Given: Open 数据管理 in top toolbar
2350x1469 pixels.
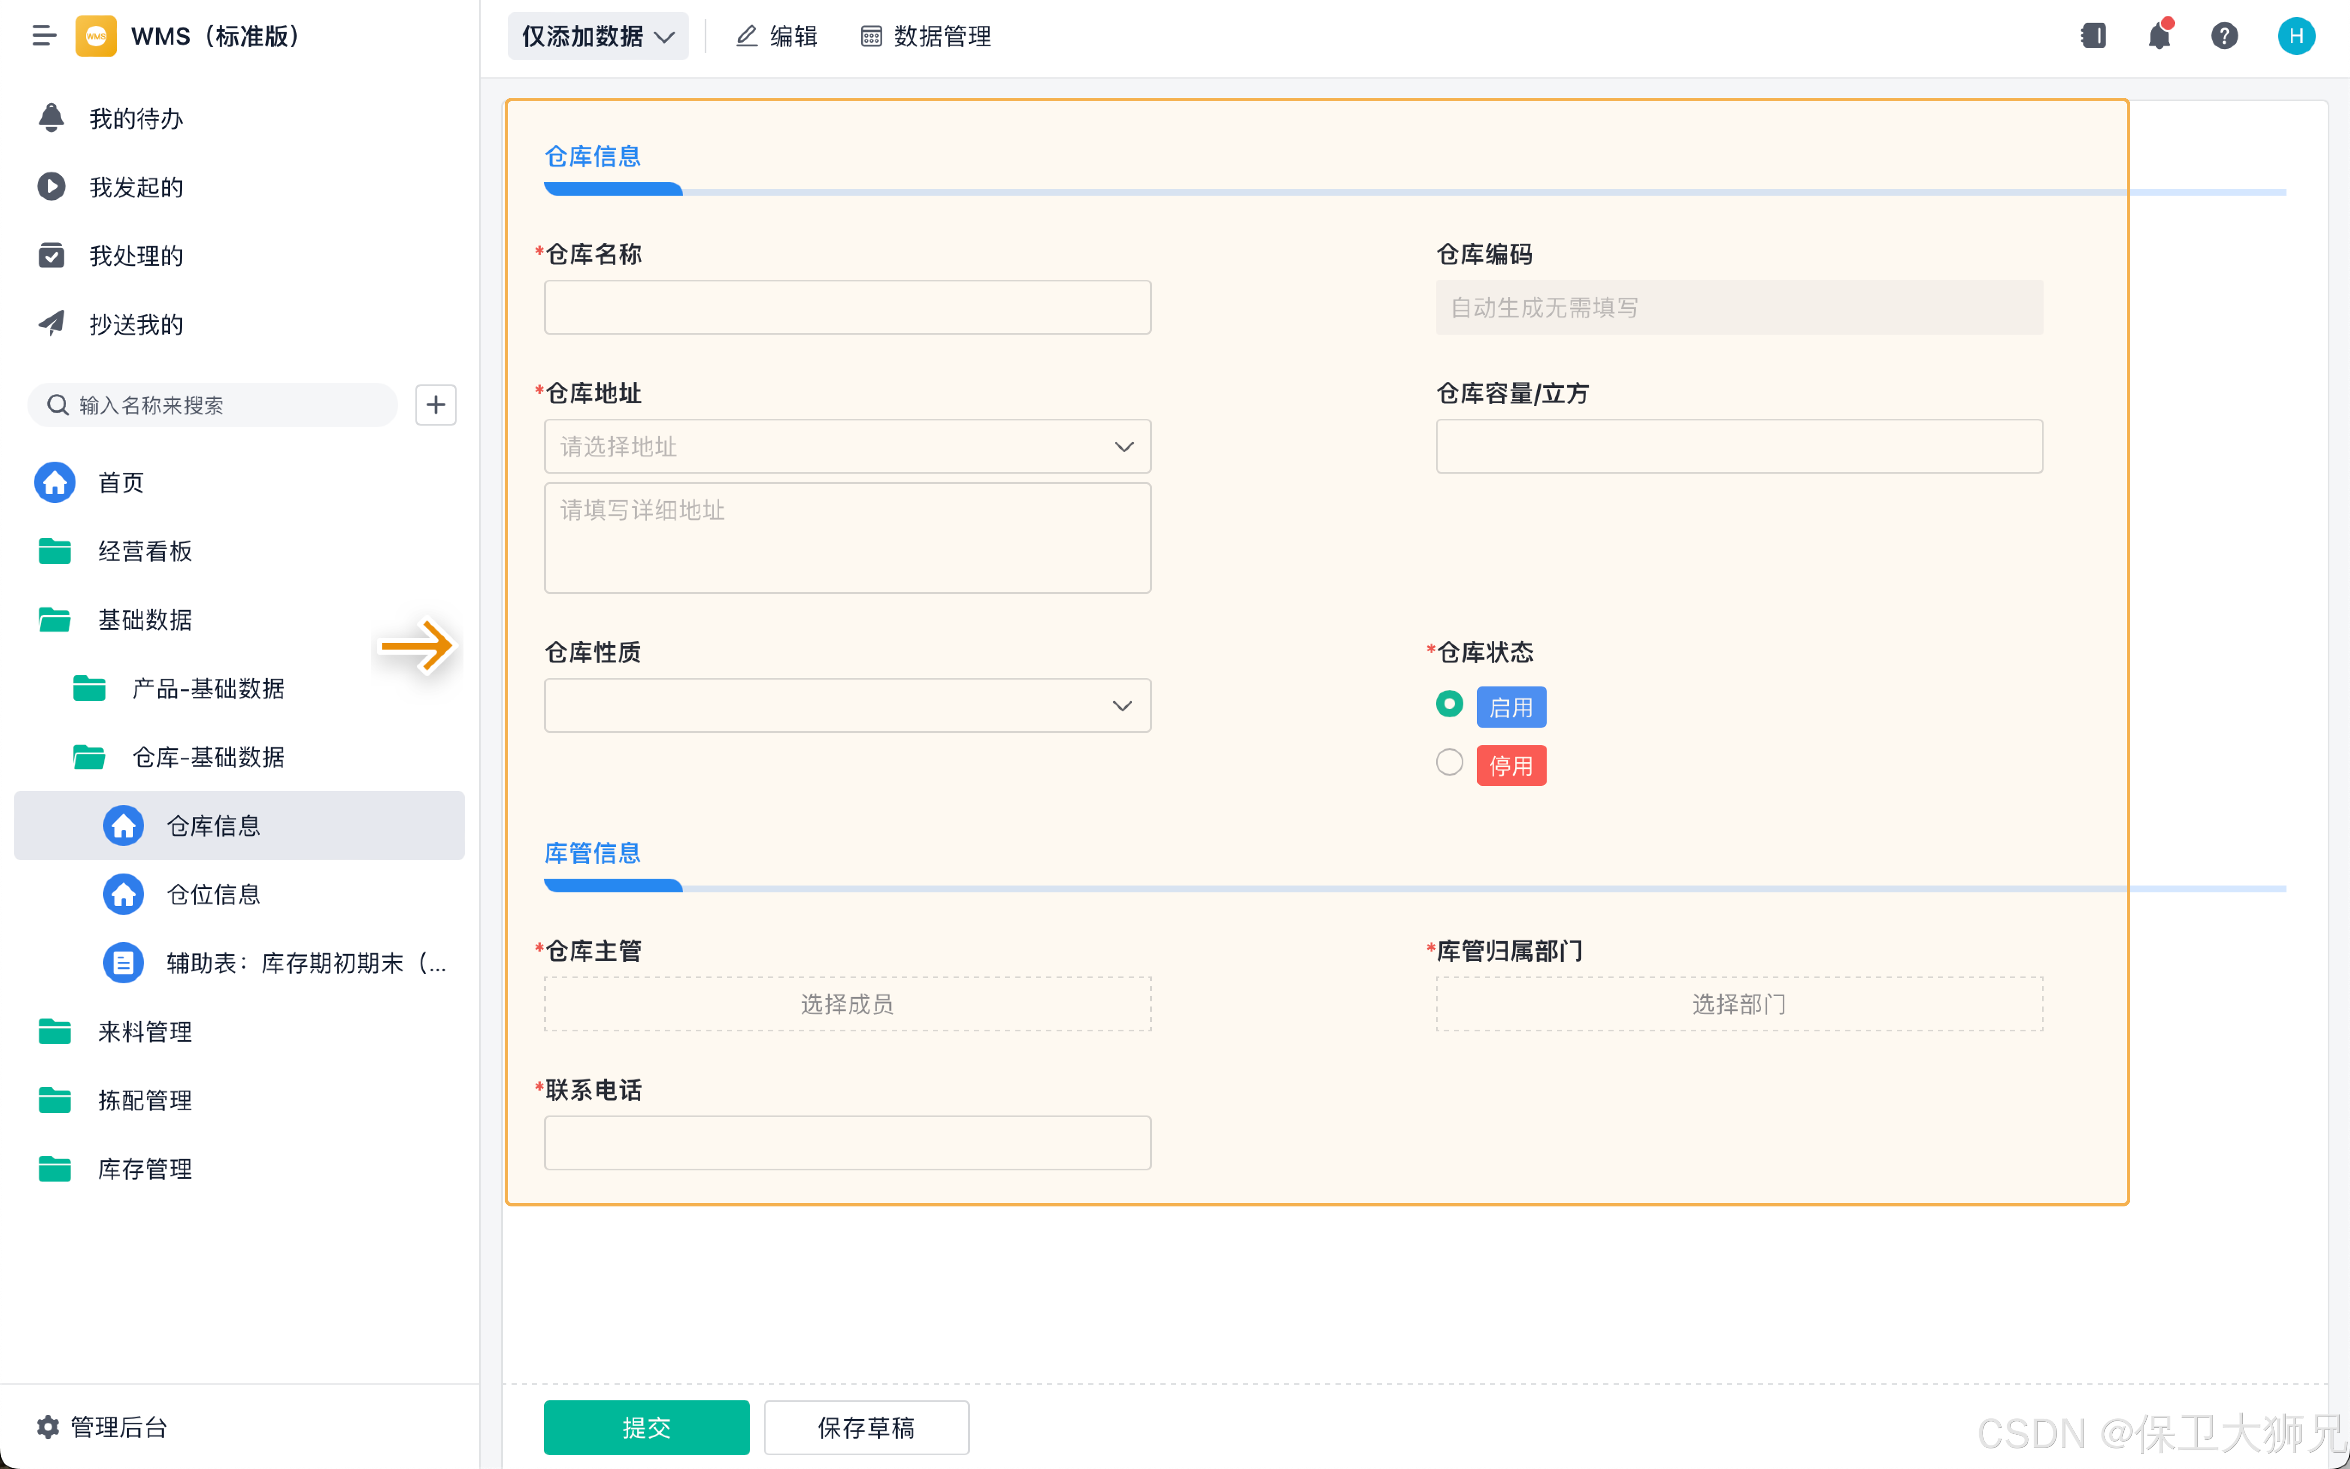Looking at the screenshot, I should click(x=925, y=36).
